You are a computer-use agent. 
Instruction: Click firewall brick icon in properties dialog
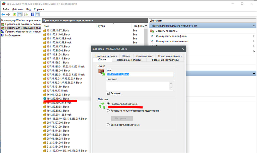pos(102,72)
